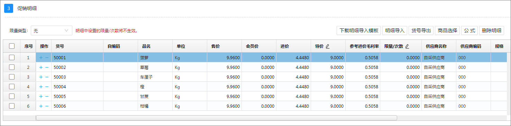Toggle the select-all header checkbox

[12, 46]
